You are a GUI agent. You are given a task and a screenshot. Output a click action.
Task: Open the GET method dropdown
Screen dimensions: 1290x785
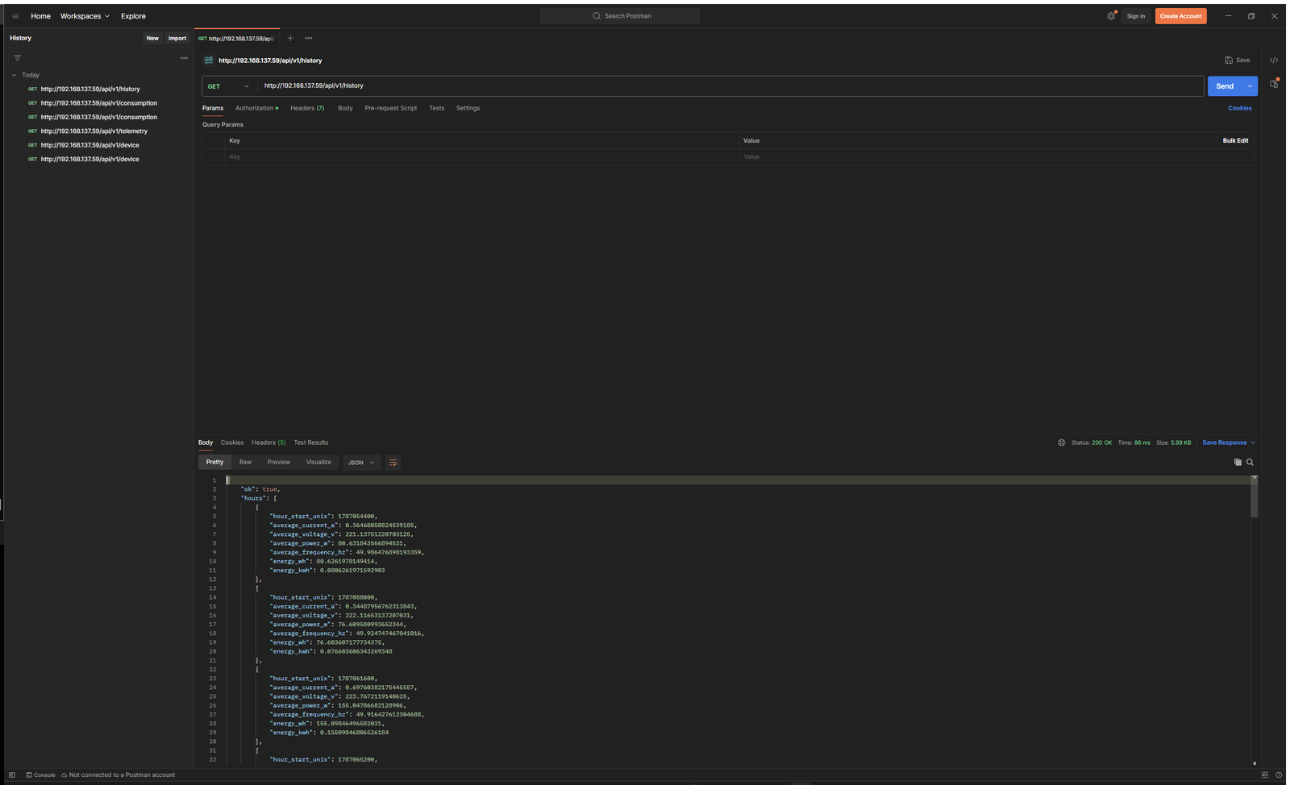[x=229, y=86]
